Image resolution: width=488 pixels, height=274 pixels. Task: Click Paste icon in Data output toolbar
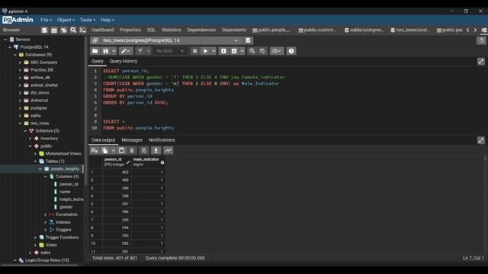click(x=121, y=151)
